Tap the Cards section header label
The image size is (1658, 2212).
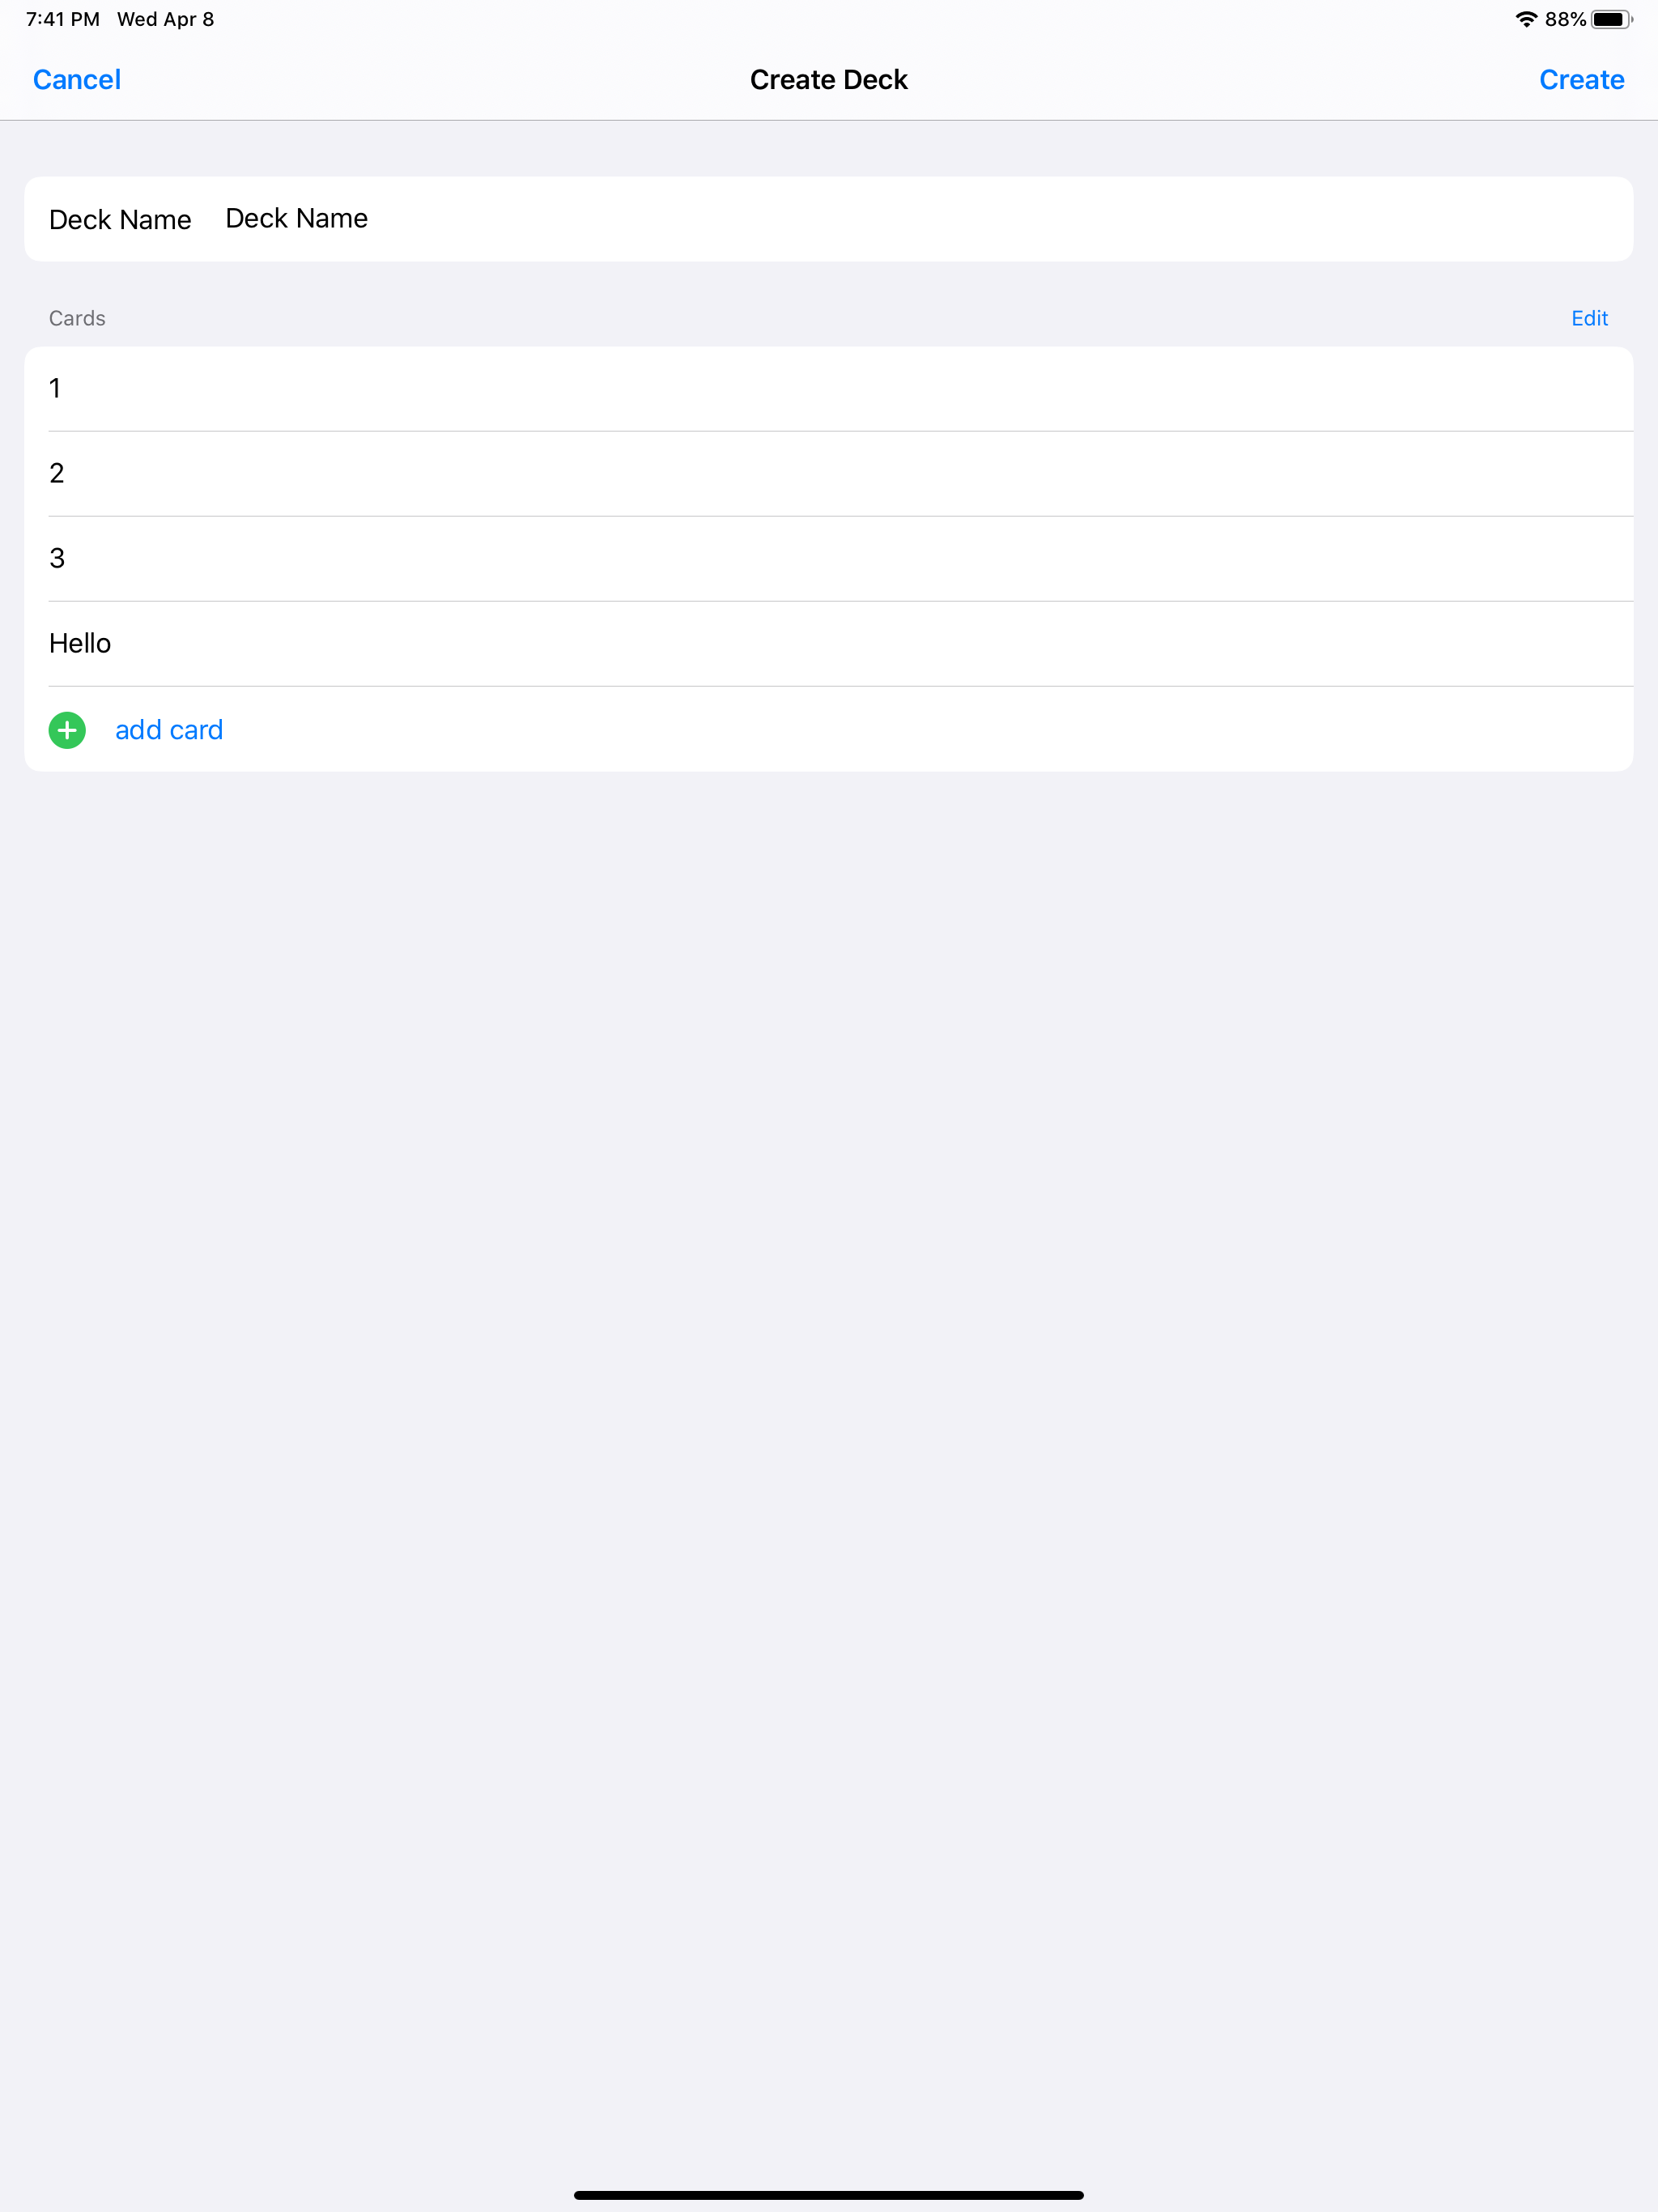click(76, 318)
